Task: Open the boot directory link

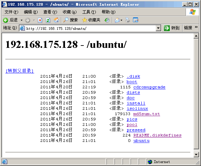Action: point(132,82)
